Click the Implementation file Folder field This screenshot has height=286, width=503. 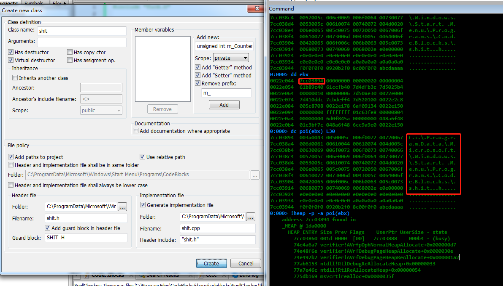point(213,217)
